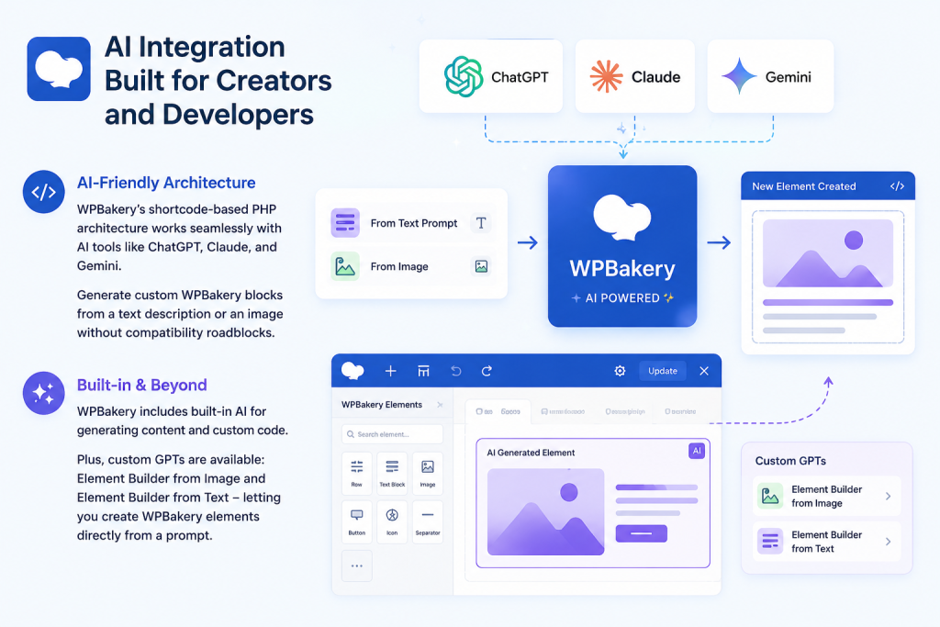The width and height of the screenshot is (940, 627).
Task: Click the WPBakery logo in the editor toolbar
Action: click(x=352, y=371)
